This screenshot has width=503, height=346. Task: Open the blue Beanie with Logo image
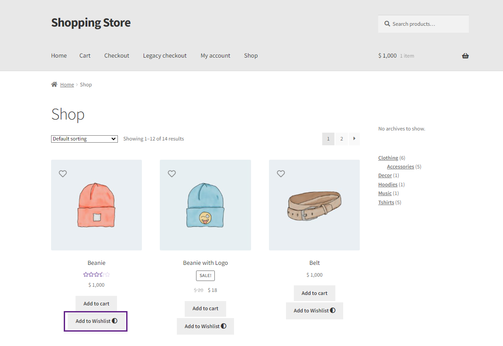205,205
